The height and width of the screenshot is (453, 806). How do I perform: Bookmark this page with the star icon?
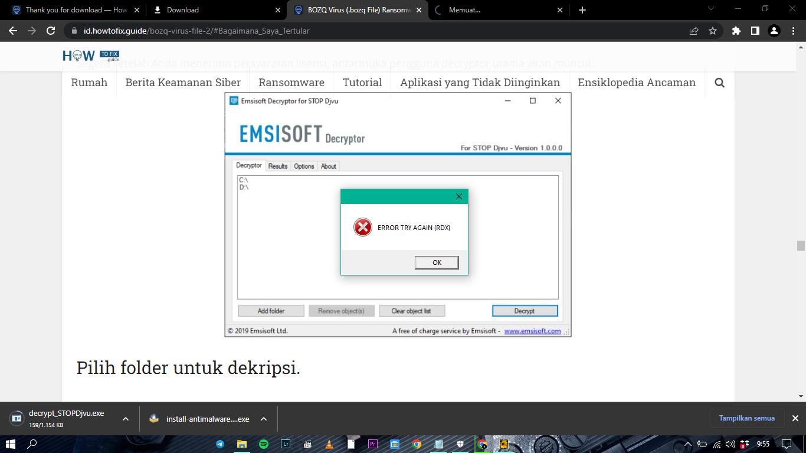point(713,31)
